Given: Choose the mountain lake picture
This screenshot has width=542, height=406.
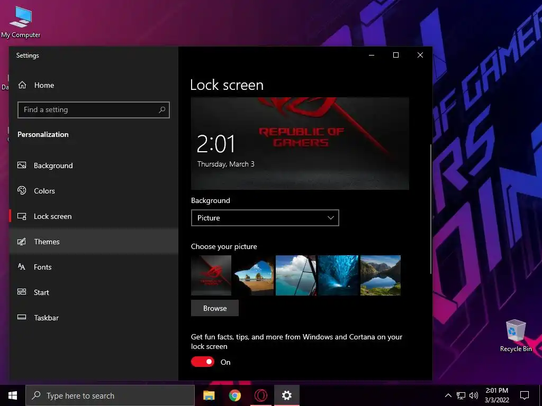Looking at the screenshot, I should [x=380, y=275].
